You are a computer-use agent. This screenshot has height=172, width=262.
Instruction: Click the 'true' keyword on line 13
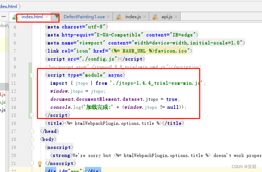click(x=172, y=99)
